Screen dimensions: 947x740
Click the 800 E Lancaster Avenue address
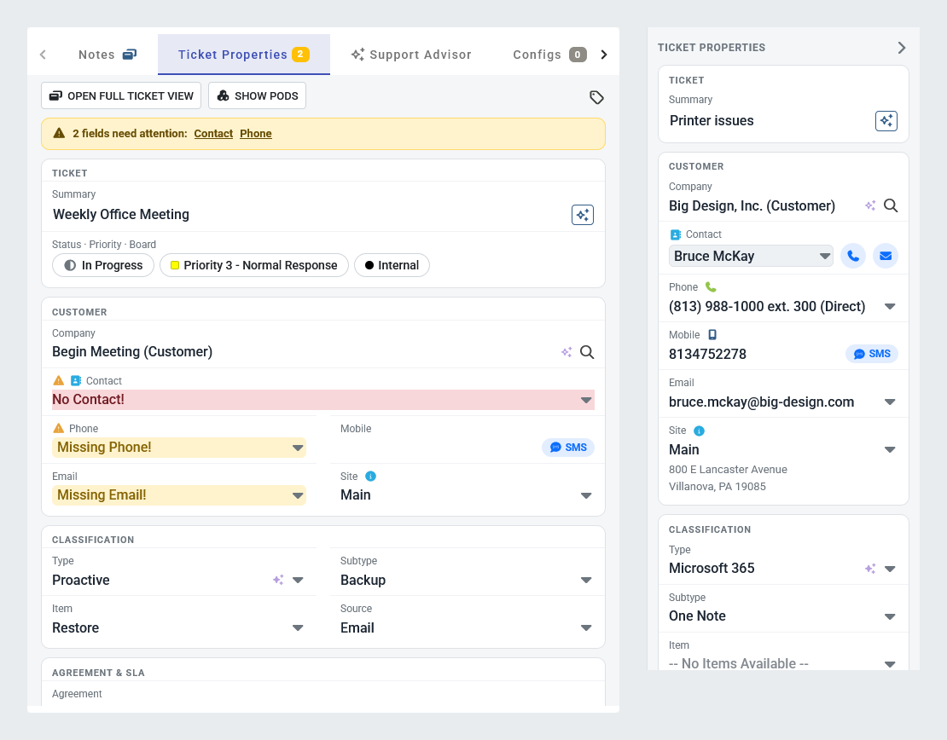728,470
